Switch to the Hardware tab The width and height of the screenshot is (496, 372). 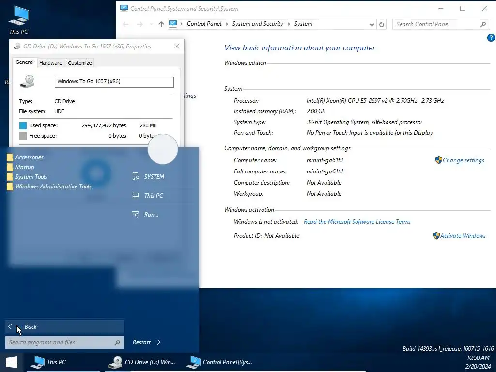pos(50,63)
